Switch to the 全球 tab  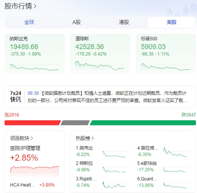(29, 22)
